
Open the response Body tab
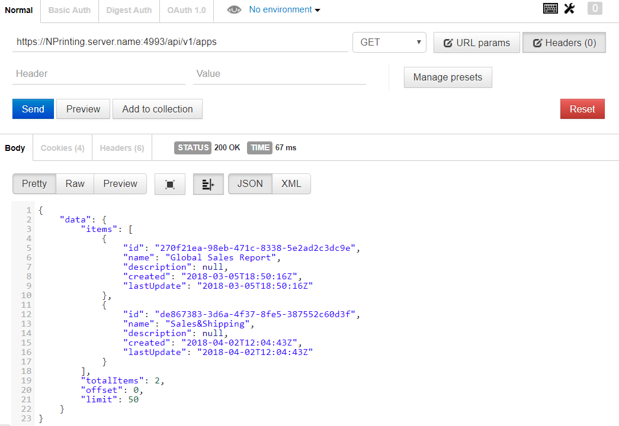click(x=15, y=148)
